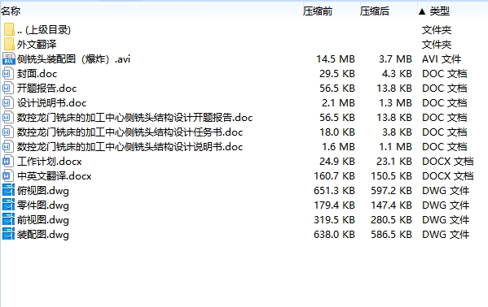Click the 23.1 KB compressed size
Image resolution: width=488 pixels, height=307 pixels.
point(394,162)
